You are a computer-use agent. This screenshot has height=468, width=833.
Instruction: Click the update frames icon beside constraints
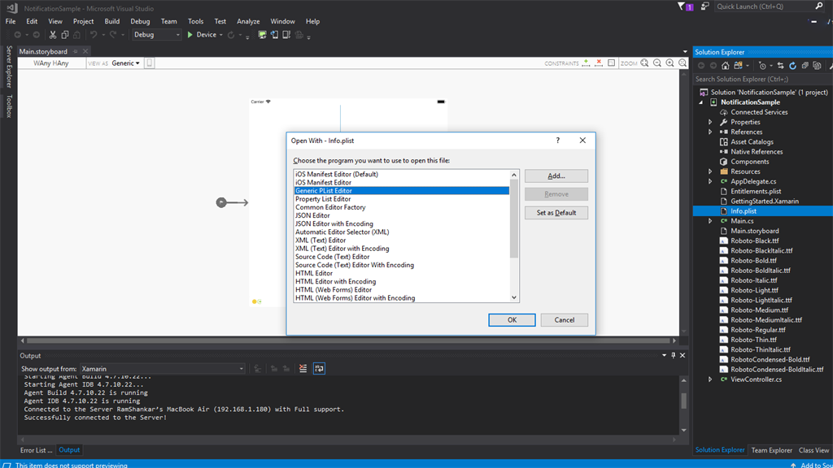click(612, 63)
